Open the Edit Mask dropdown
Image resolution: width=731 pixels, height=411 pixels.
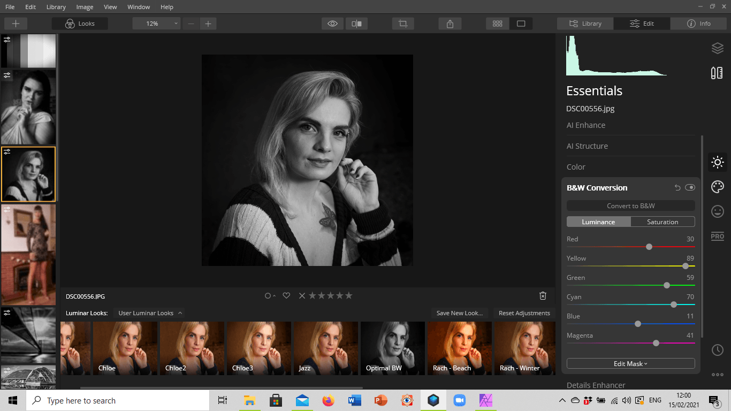[630, 363]
